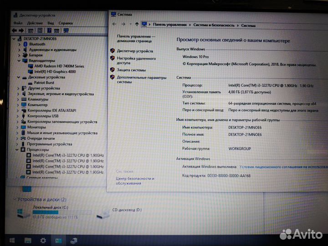The image size is (328, 246).
Task: Expand the Другие устройства category
Action: [x=18, y=88]
